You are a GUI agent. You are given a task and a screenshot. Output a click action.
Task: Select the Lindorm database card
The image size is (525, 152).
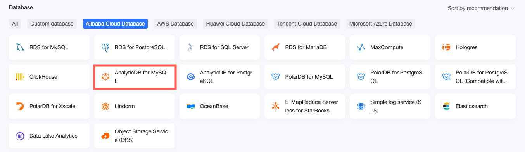tap(135, 106)
